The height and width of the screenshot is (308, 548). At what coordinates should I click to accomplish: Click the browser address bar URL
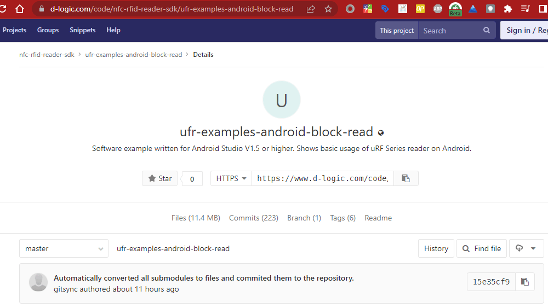coord(172,9)
